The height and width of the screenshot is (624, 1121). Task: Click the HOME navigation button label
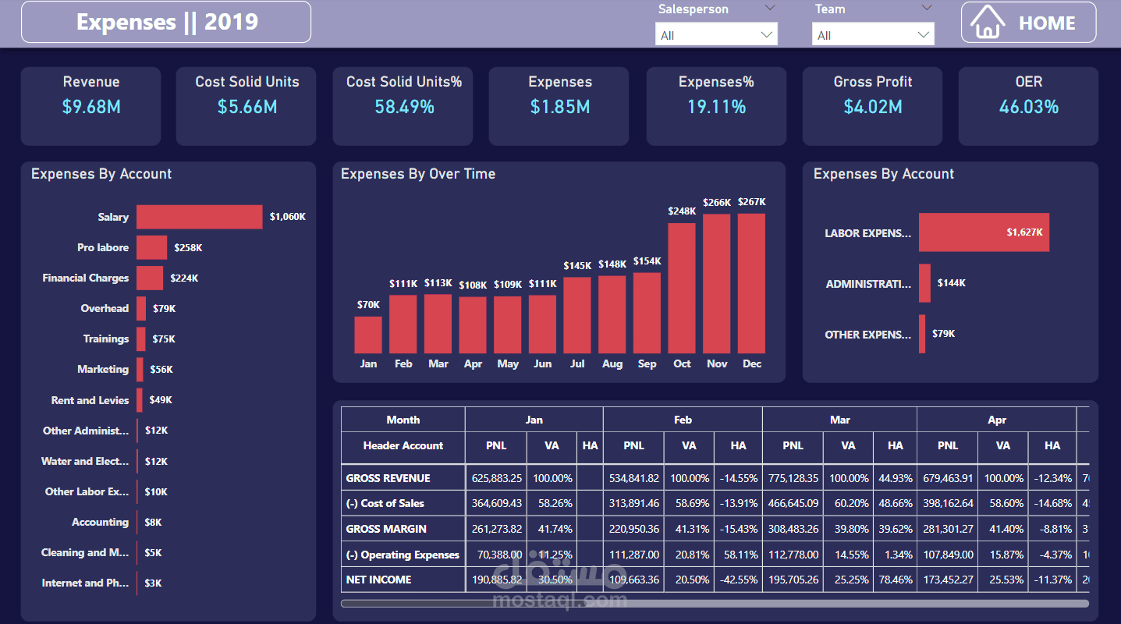(1047, 23)
